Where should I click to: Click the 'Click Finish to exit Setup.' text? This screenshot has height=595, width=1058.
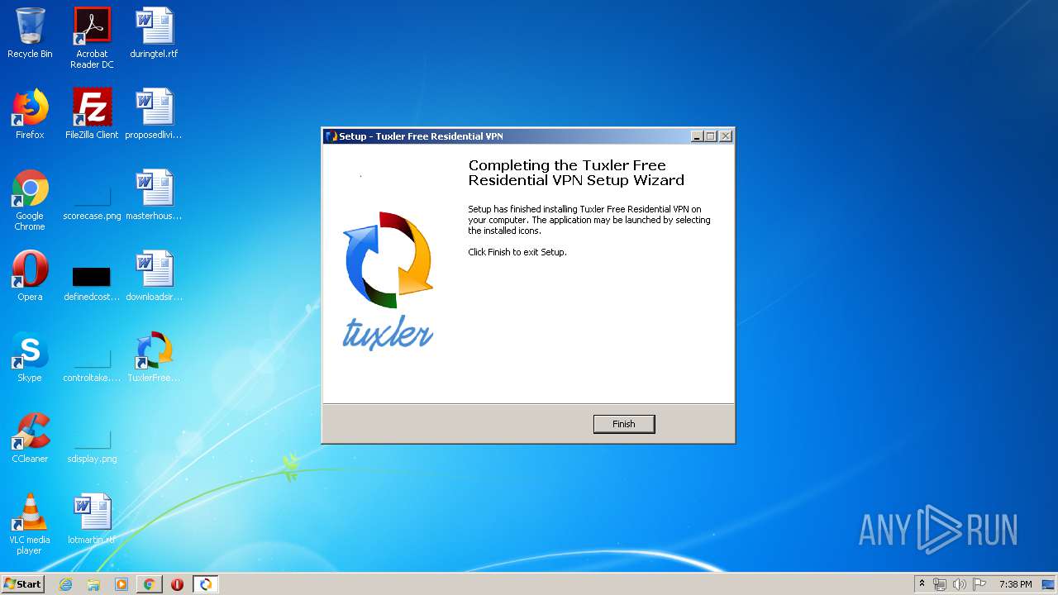[517, 252]
